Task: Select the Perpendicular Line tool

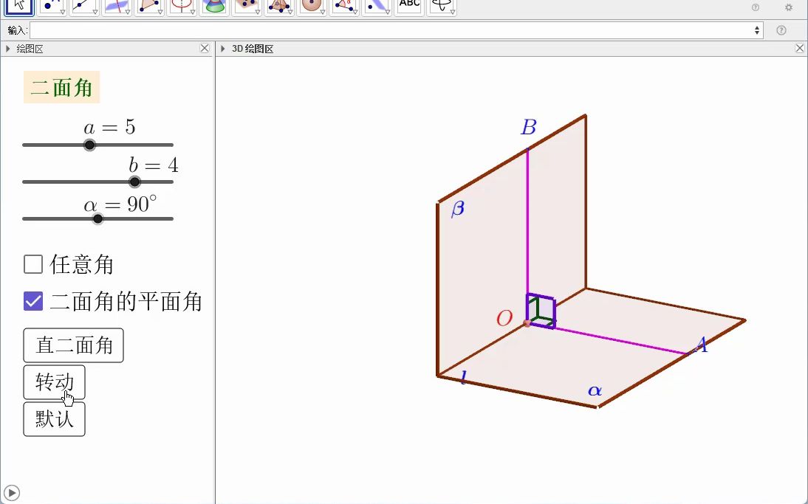Action: point(117,6)
